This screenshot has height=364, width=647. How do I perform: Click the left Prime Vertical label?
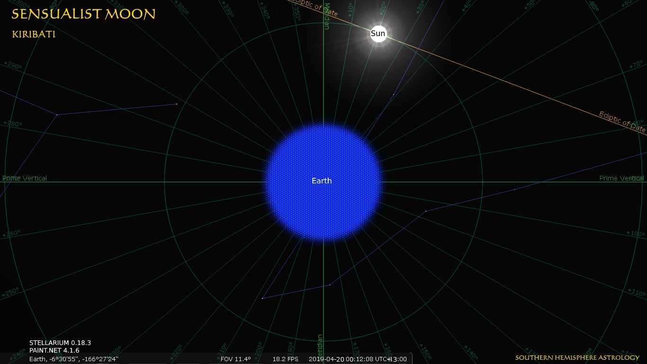(x=25, y=178)
